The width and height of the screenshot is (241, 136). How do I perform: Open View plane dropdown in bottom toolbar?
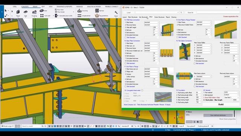pos(191,126)
